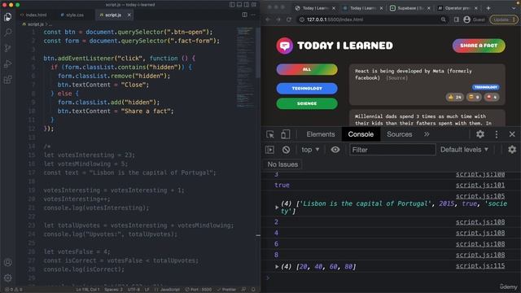
Task: Toggle the DevTools device toolbar
Action: click(285, 134)
